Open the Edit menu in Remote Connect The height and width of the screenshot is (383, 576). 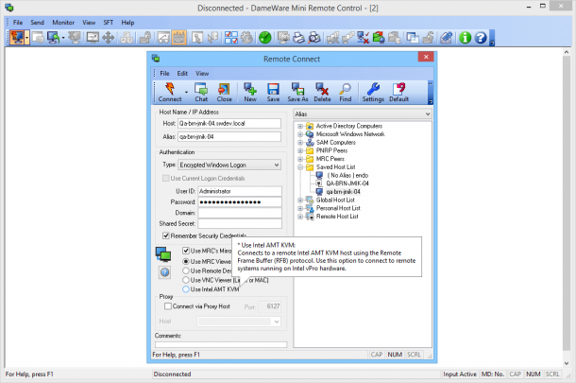[x=182, y=73]
